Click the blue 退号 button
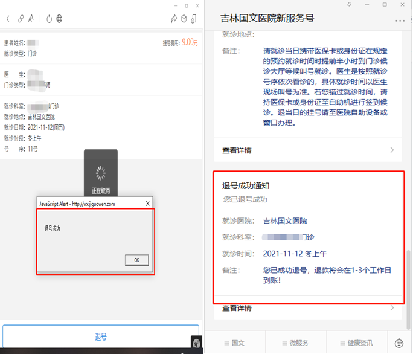 coord(101,337)
